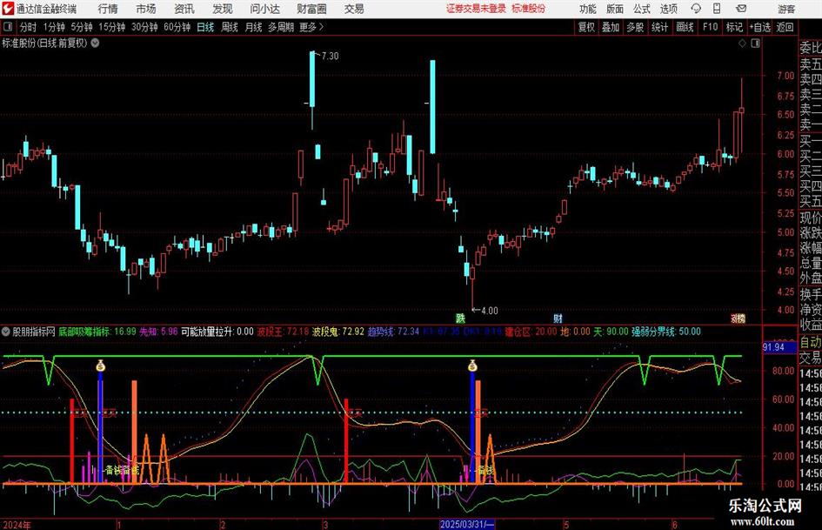Screen dimensions: 822x530
Task: Click the Tongdaxin red logo icon
Action: 8,9
